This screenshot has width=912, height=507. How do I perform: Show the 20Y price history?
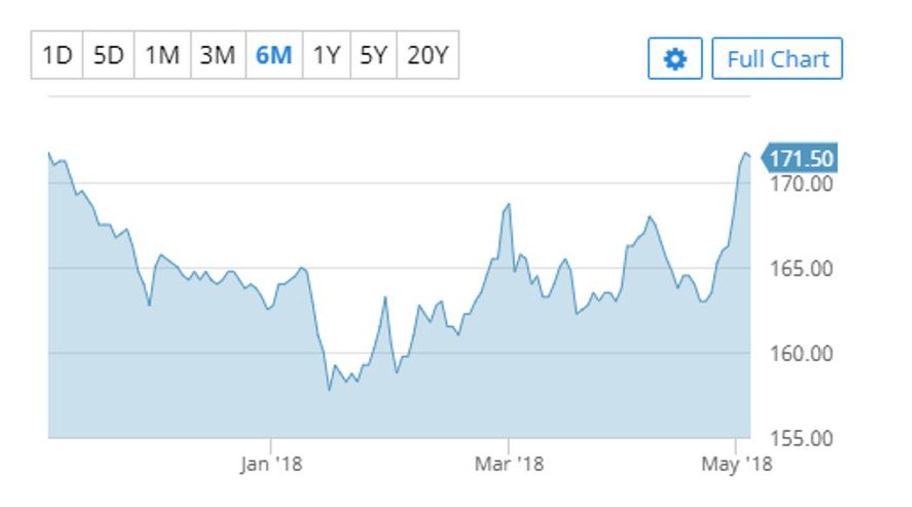click(x=427, y=55)
